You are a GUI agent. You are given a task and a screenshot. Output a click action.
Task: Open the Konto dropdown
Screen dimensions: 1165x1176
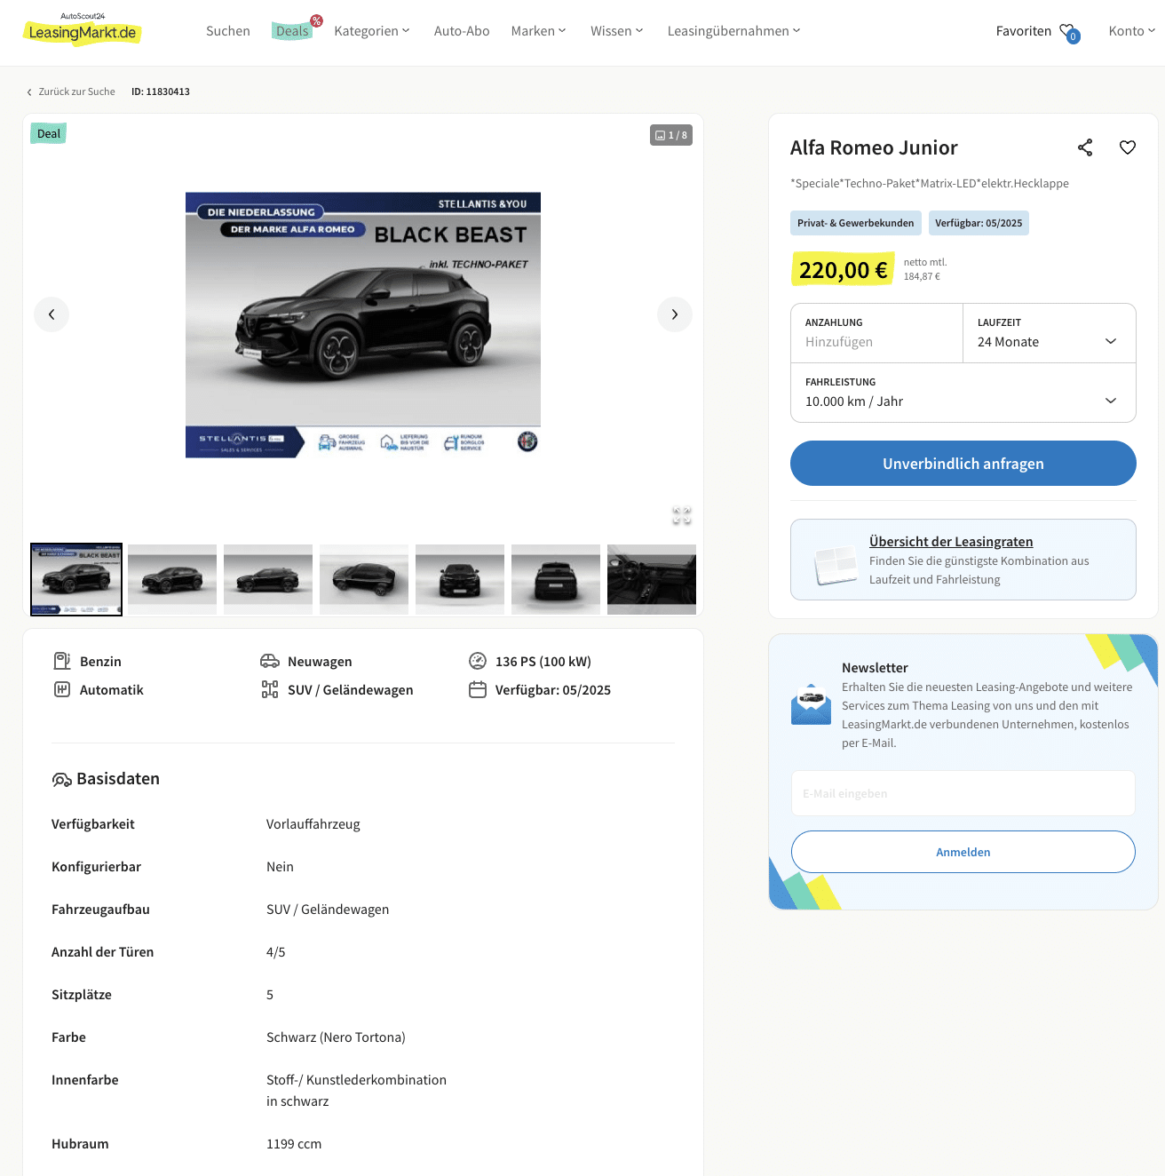tap(1132, 31)
